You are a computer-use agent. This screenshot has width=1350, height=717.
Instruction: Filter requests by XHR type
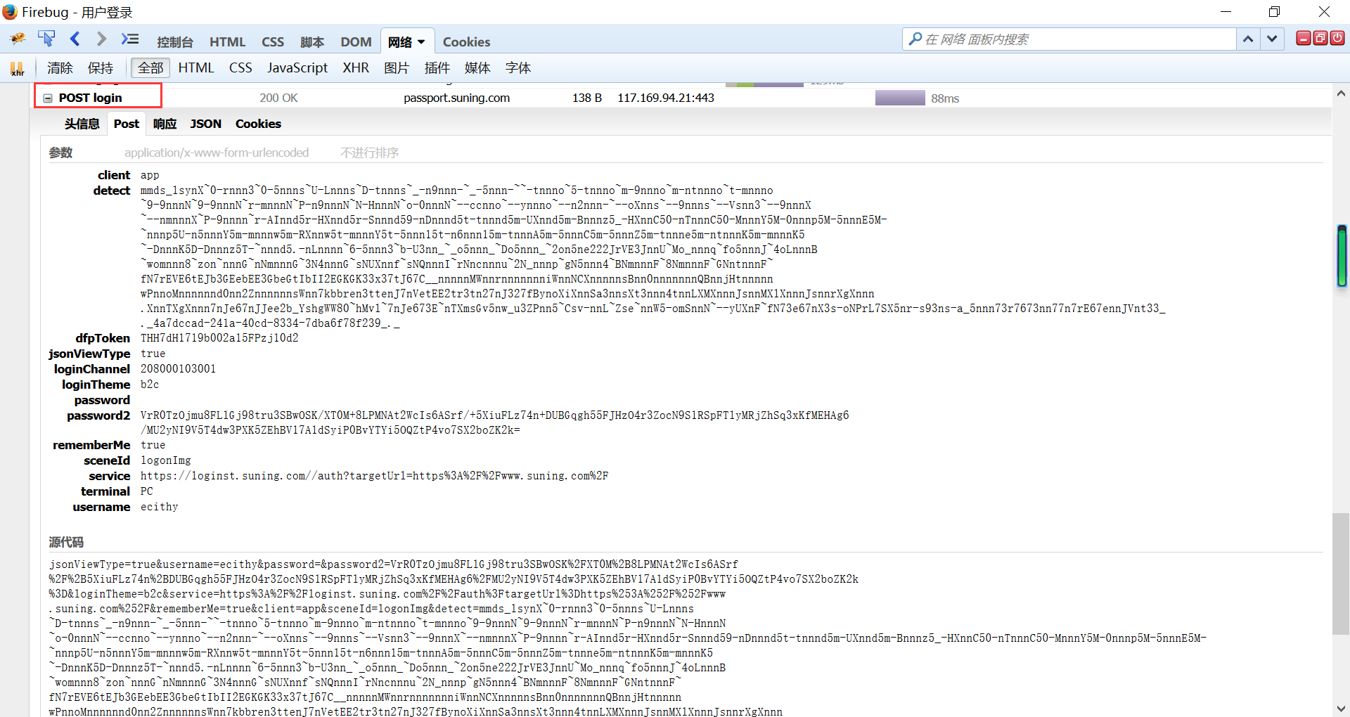(356, 68)
